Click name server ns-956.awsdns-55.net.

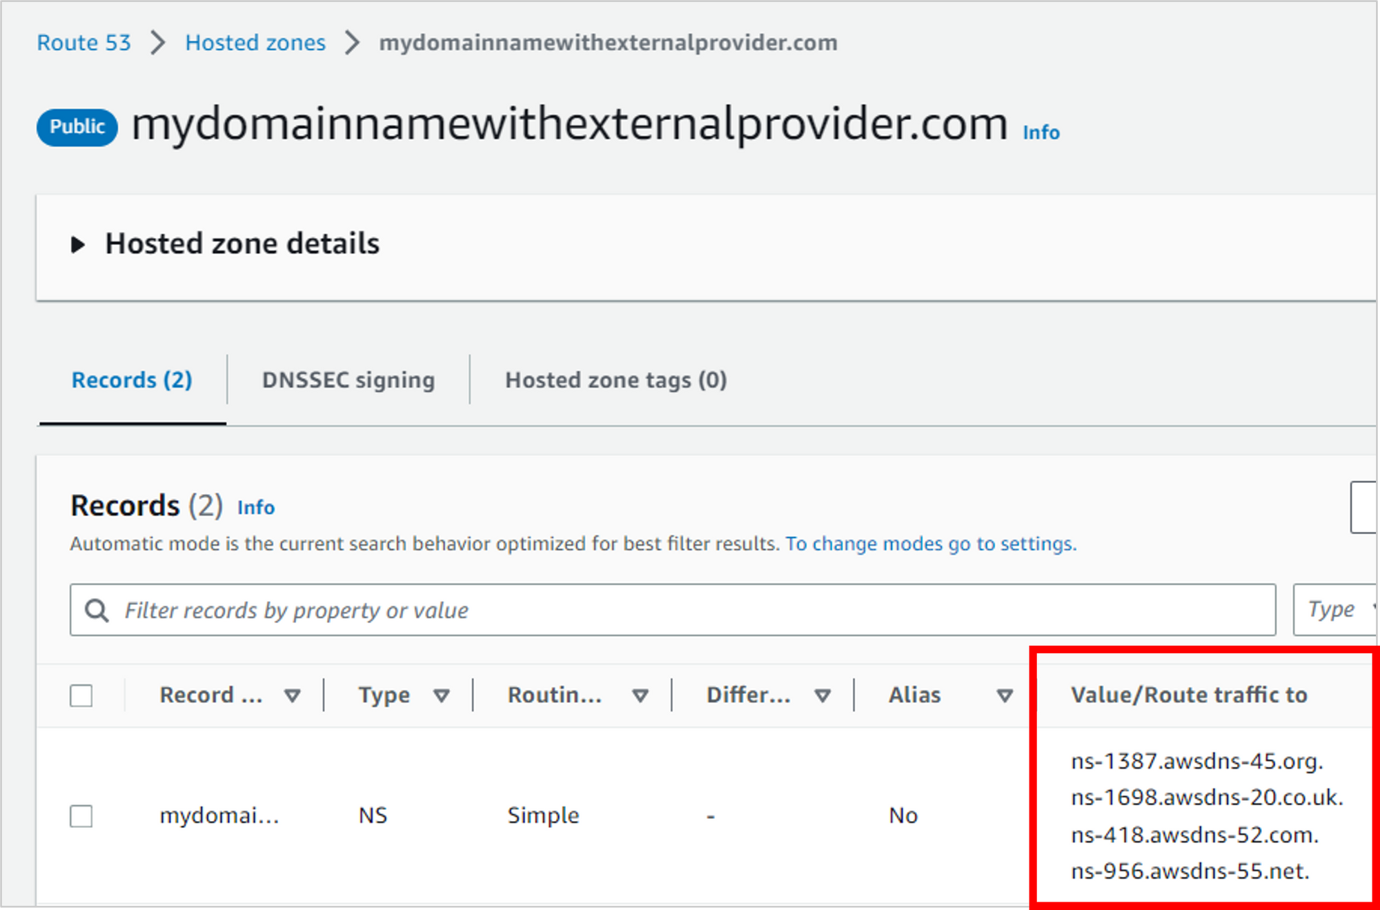(x=1190, y=871)
